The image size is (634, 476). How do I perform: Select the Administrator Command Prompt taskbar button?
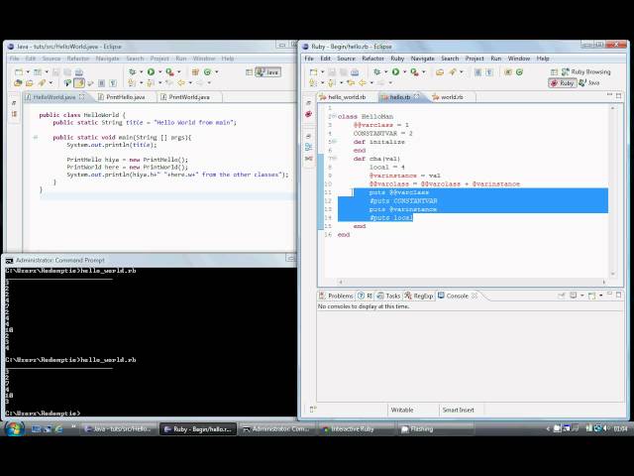[276, 429]
